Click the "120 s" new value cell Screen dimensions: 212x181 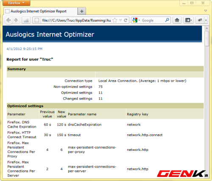click(x=61, y=125)
